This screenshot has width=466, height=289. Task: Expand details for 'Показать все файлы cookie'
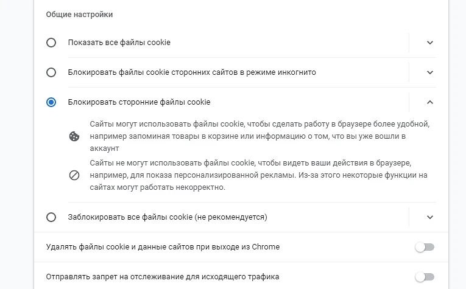(430, 43)
